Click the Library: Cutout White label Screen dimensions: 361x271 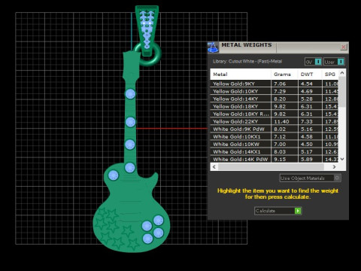coord(247,61)
